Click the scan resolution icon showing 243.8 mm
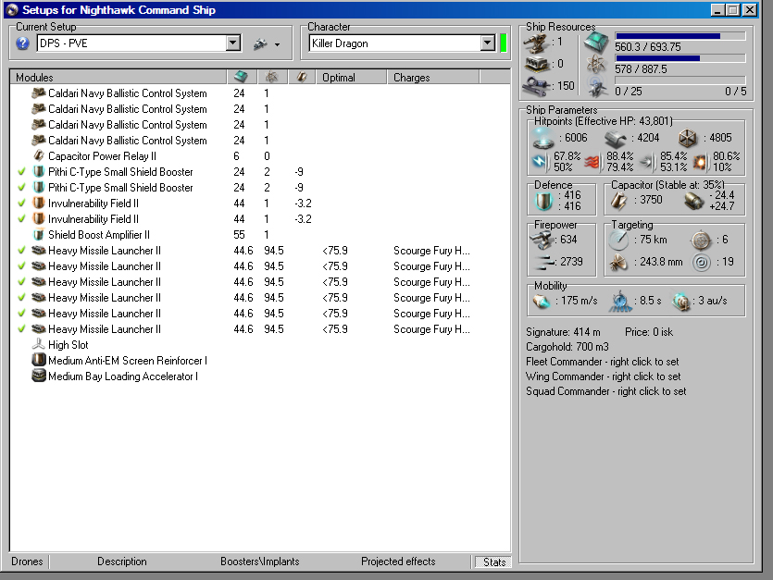The height and width of the screenshot is (580, 773). click(x=618, y=262)
